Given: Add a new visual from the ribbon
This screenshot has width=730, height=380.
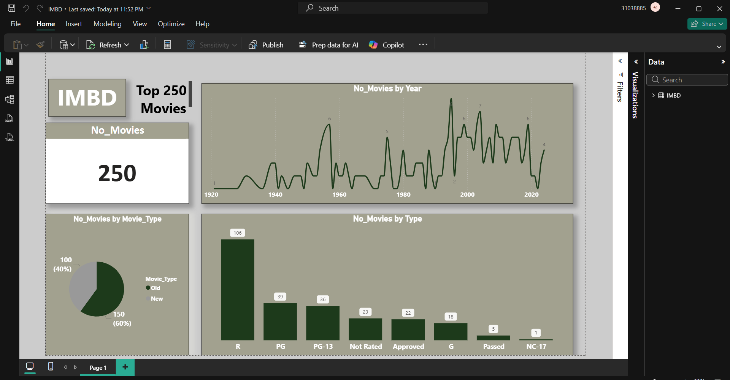Looking at the screenshot, I should pyautogui.click(x=144, y=44).
